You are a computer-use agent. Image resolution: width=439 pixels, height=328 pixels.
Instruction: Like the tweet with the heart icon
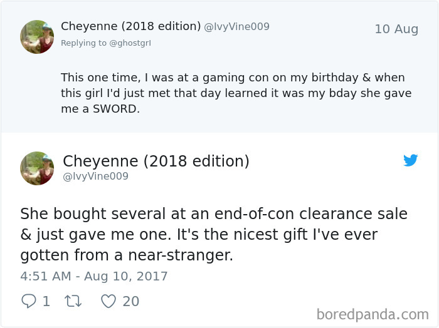[x=108, y=301]
